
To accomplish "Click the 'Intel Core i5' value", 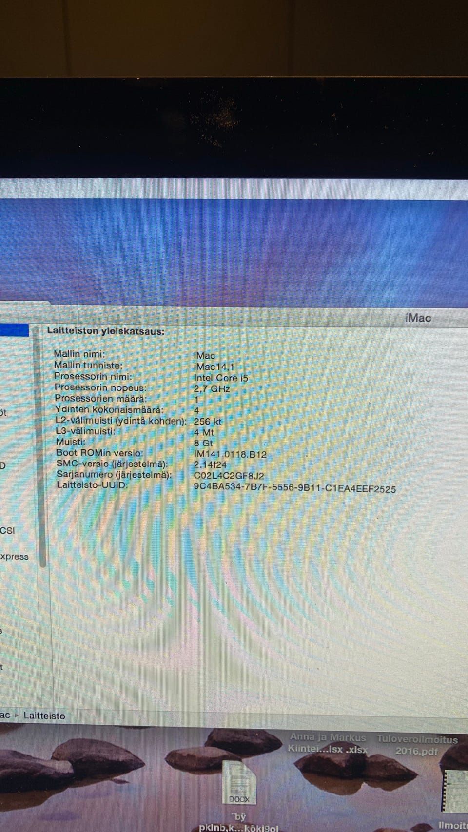I will 221,378.
